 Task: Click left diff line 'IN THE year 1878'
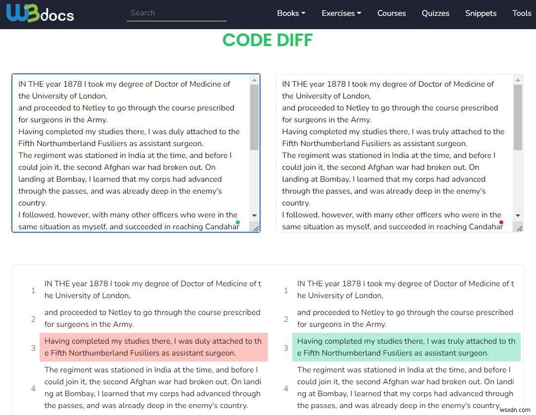(x=153, y=290)
